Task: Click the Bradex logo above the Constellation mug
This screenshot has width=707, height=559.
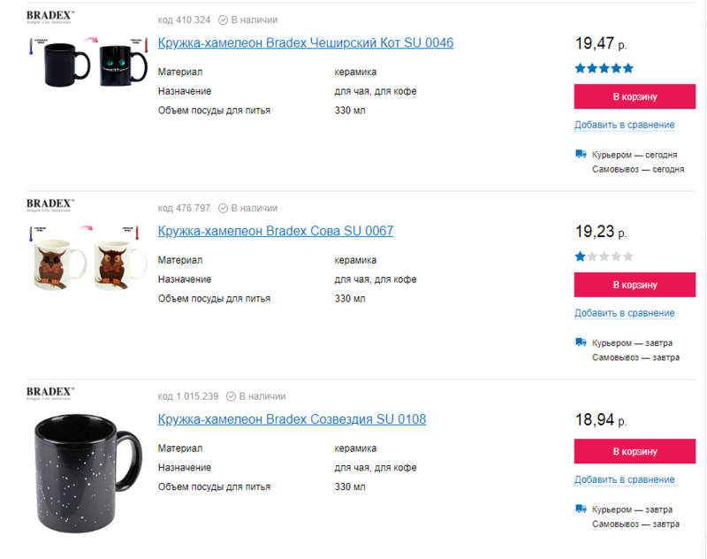Action: [x=49, y=393]
